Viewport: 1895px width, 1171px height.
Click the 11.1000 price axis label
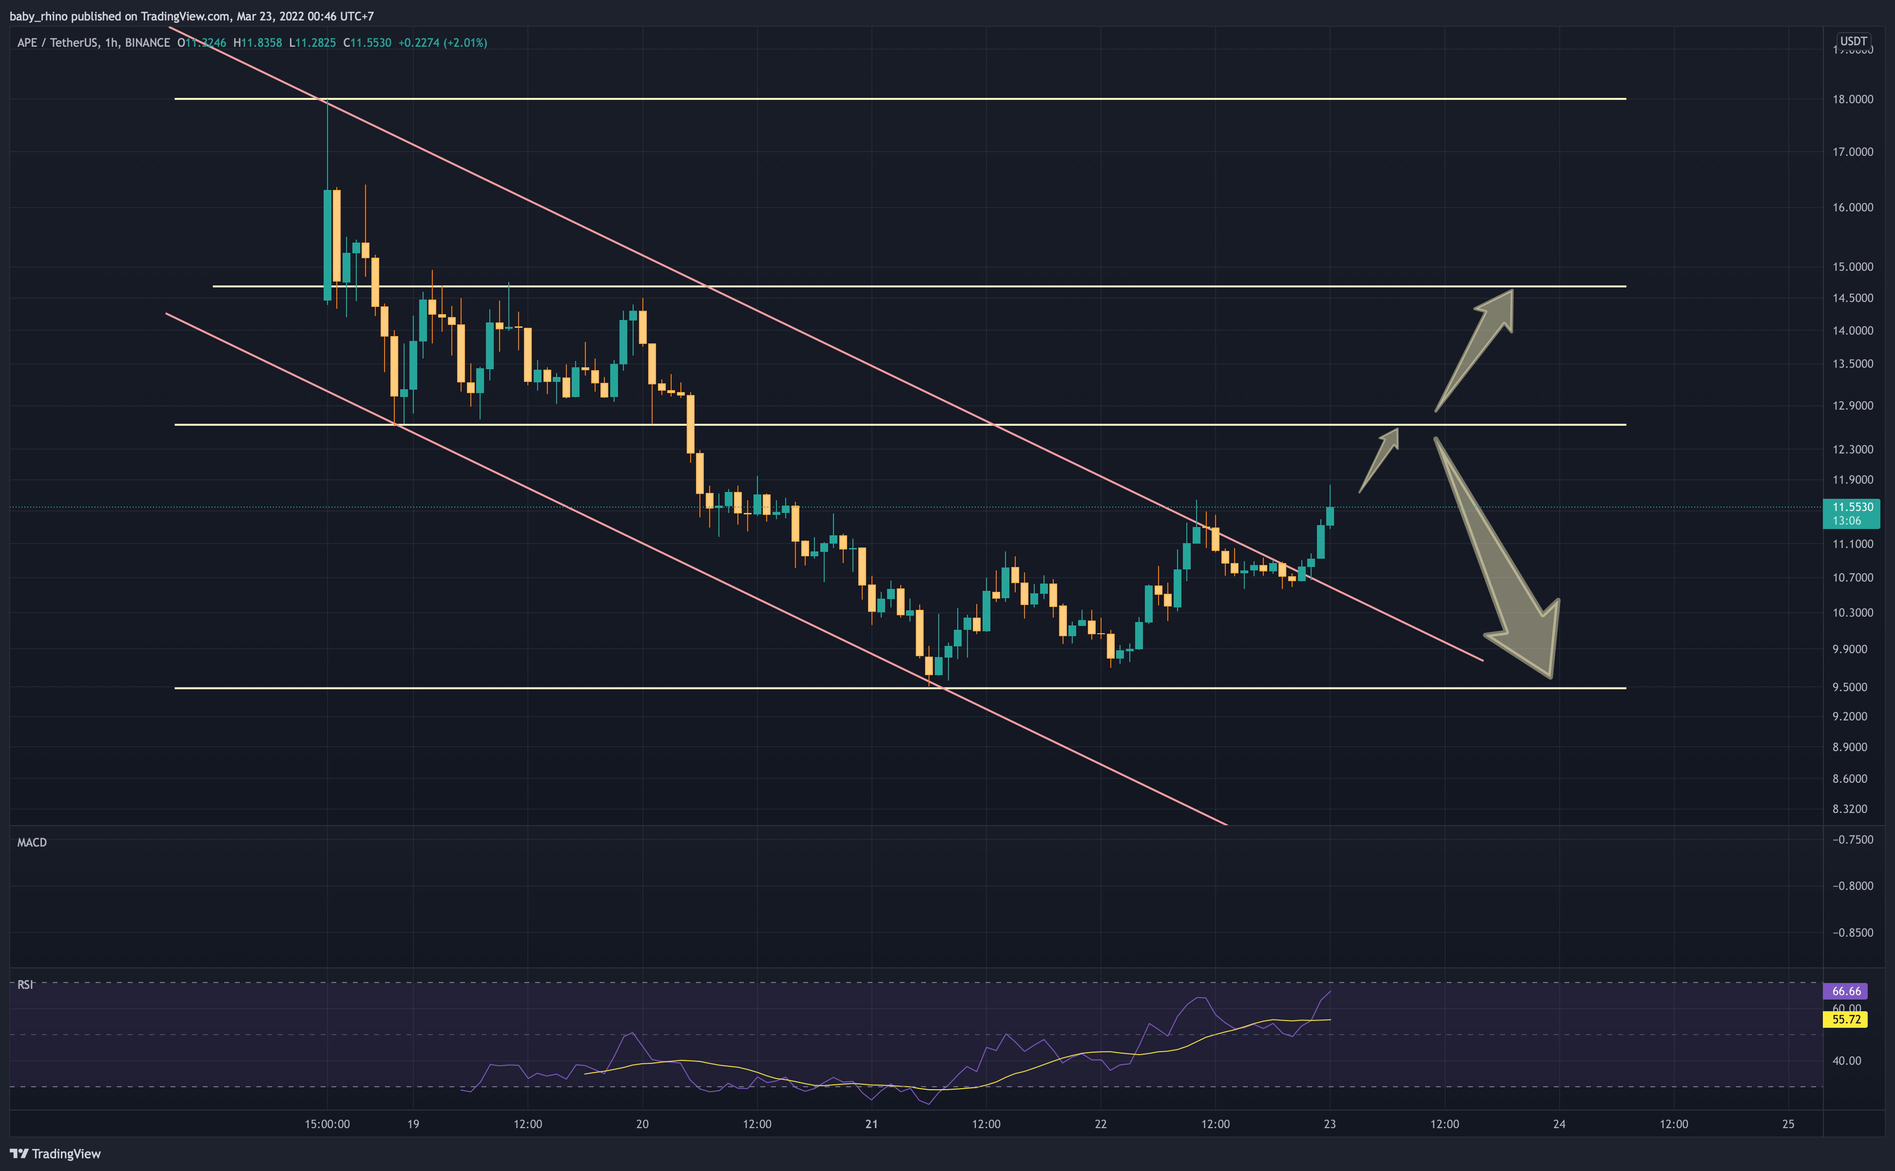coord(1853,545)
